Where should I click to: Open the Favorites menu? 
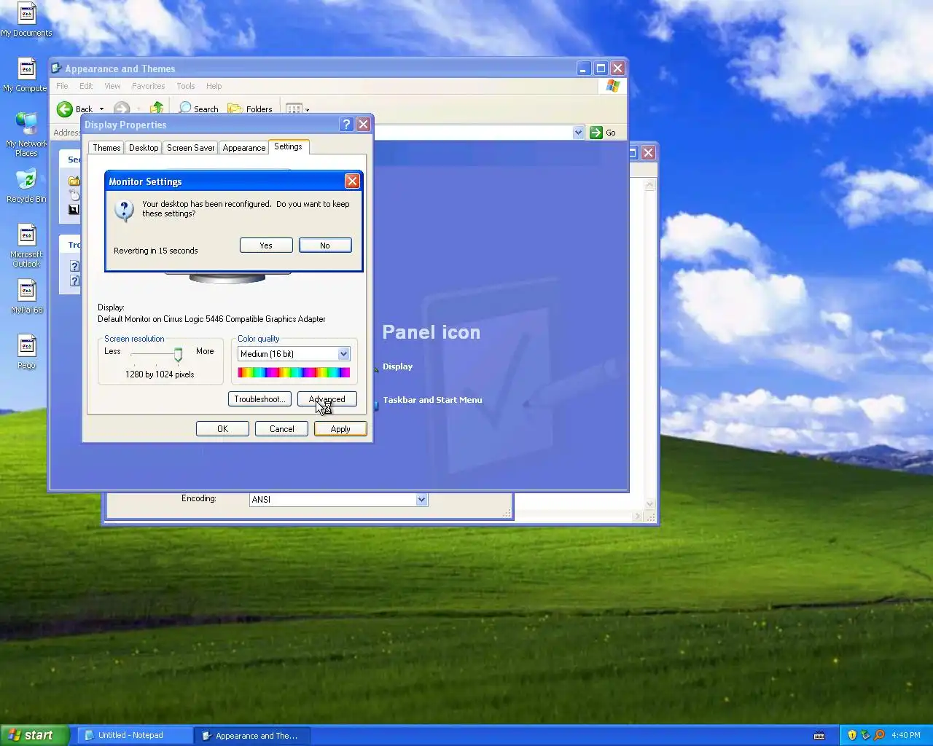148,86
